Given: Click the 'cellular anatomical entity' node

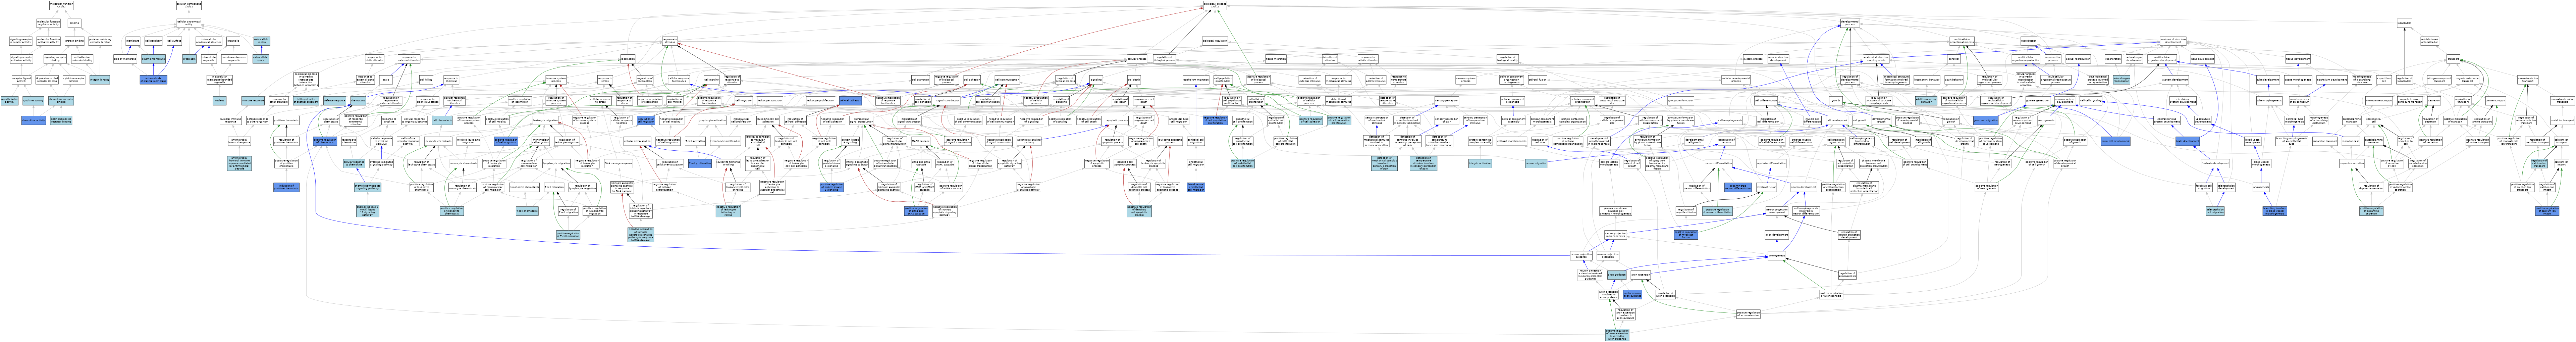Looking at the screenshot, I should tap(189, 23).
